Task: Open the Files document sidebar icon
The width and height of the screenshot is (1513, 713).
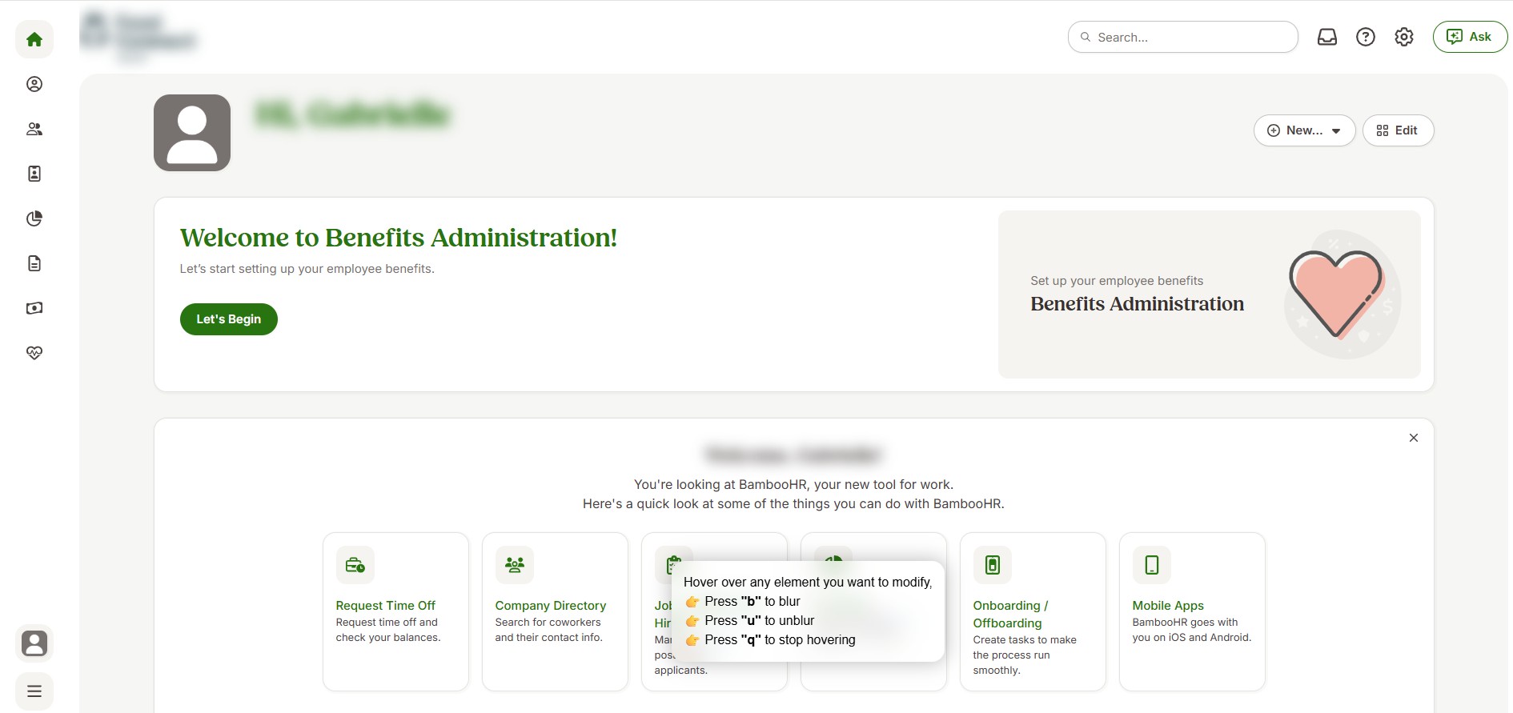Action: 34,263
